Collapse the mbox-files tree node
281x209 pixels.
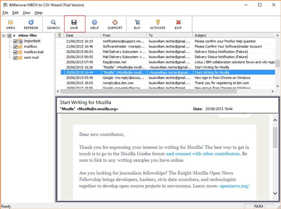(4, 36)
